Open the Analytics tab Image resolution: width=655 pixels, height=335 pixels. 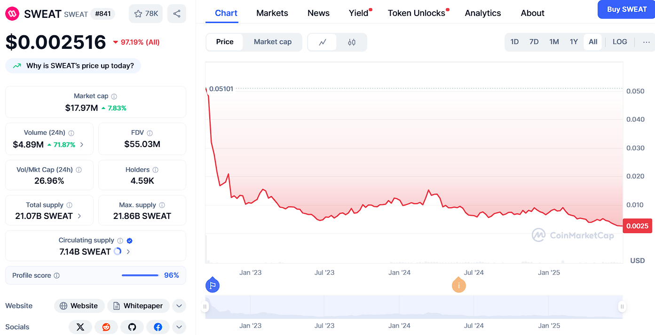pyautogui.click(x=483, y=13)
